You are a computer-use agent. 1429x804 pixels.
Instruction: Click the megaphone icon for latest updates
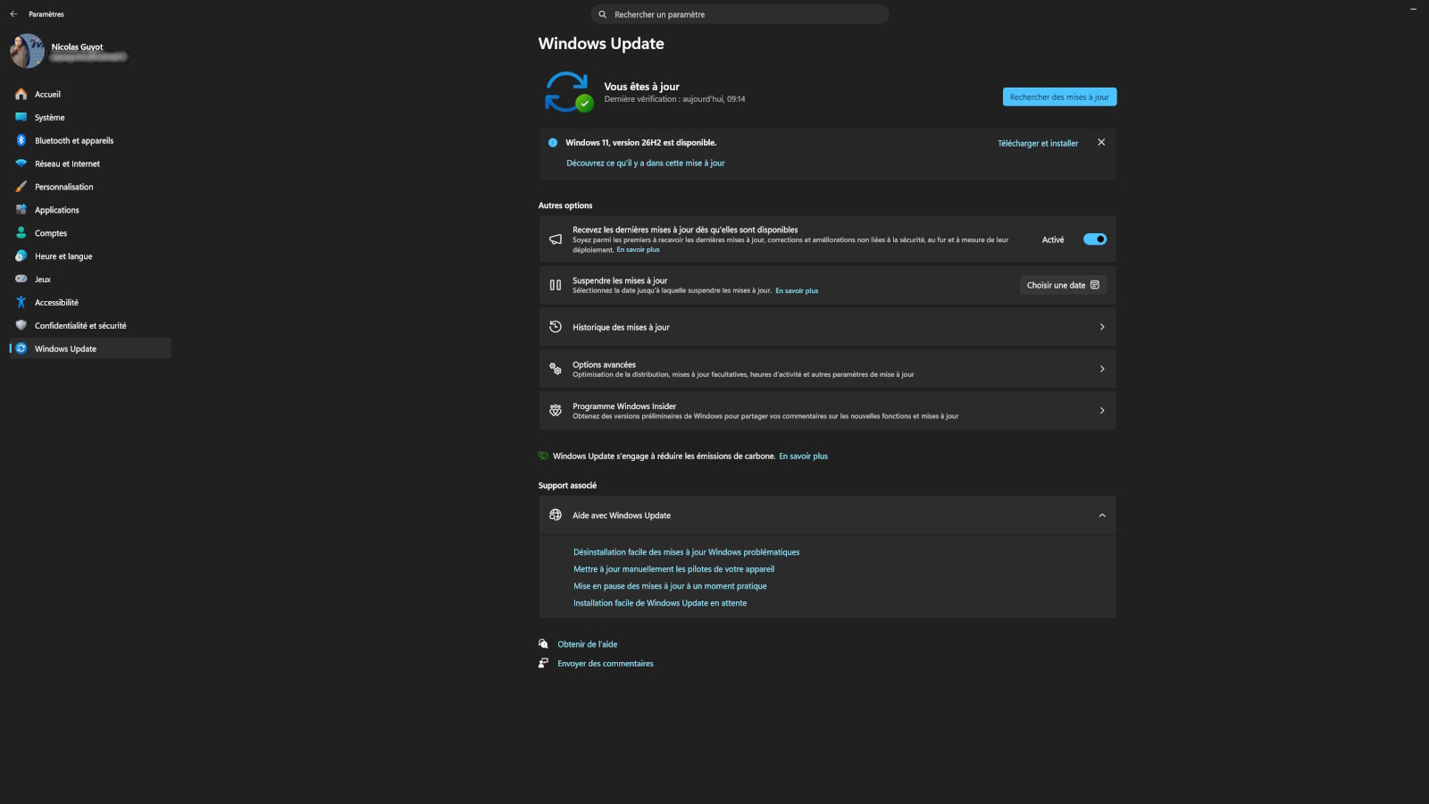coord(556,239)
